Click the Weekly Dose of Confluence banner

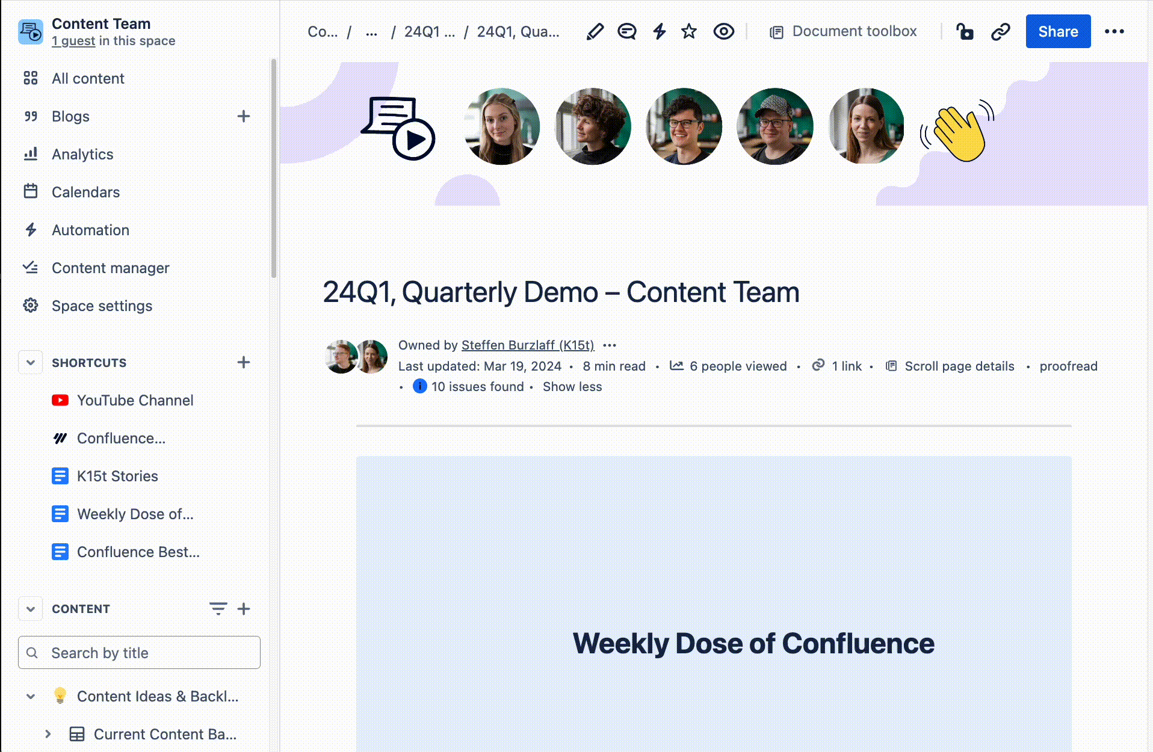714,603
